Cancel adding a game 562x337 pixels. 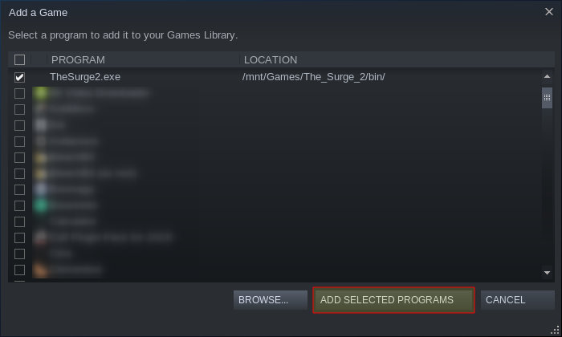point(518,300)
